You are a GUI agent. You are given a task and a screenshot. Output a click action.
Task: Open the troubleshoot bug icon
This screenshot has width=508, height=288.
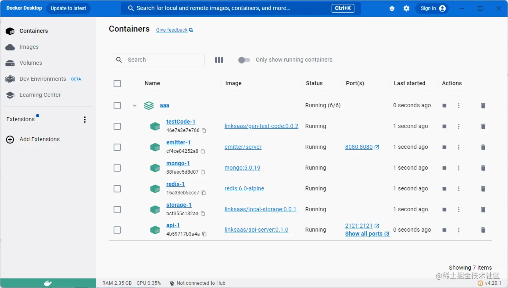coord(392,8)
